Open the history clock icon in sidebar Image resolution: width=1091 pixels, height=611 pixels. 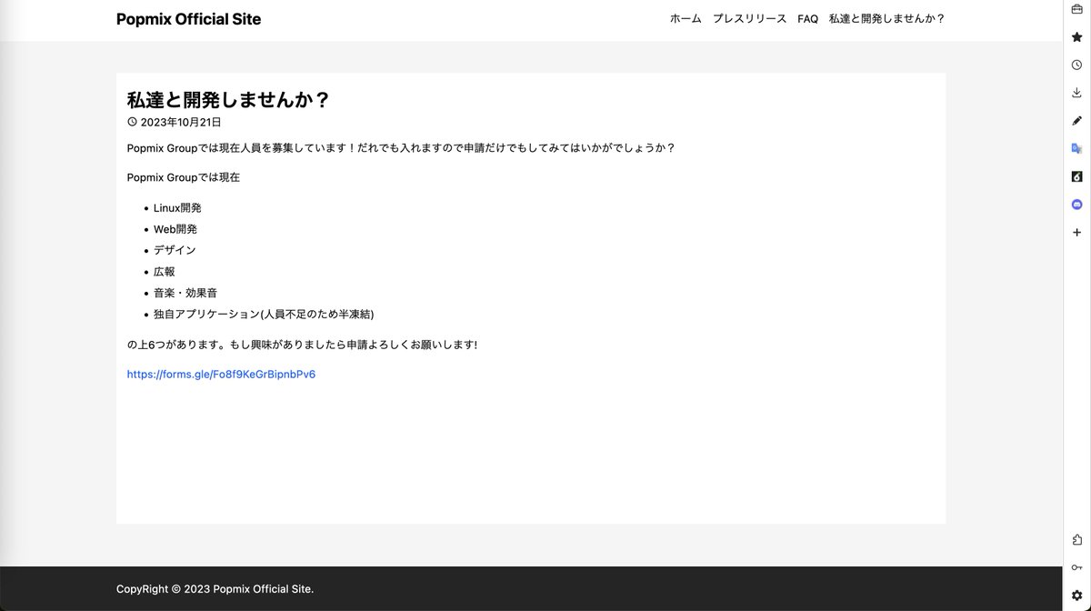click(1076, 65)
